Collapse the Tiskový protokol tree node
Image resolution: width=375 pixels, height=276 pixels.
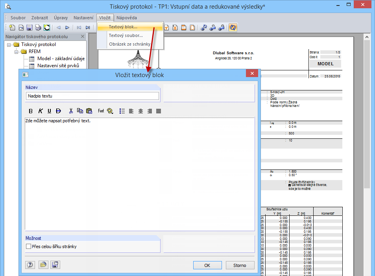coord(9,45)
